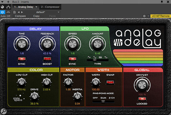The width and height of the screenshot is (171, 115).
Task: Click the waveform logo icon
Action: [x=118, y=43]
